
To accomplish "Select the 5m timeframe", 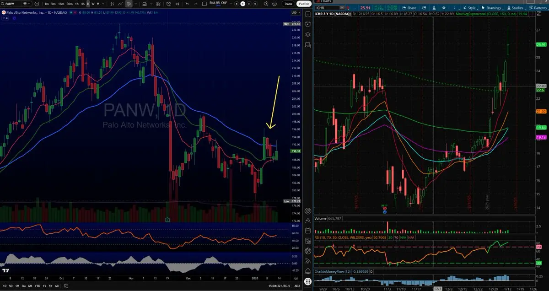I will click(53, 4).
